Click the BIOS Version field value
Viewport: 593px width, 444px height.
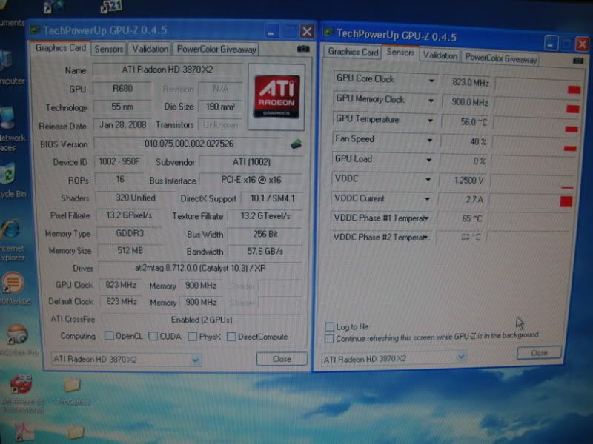[189, 144]
